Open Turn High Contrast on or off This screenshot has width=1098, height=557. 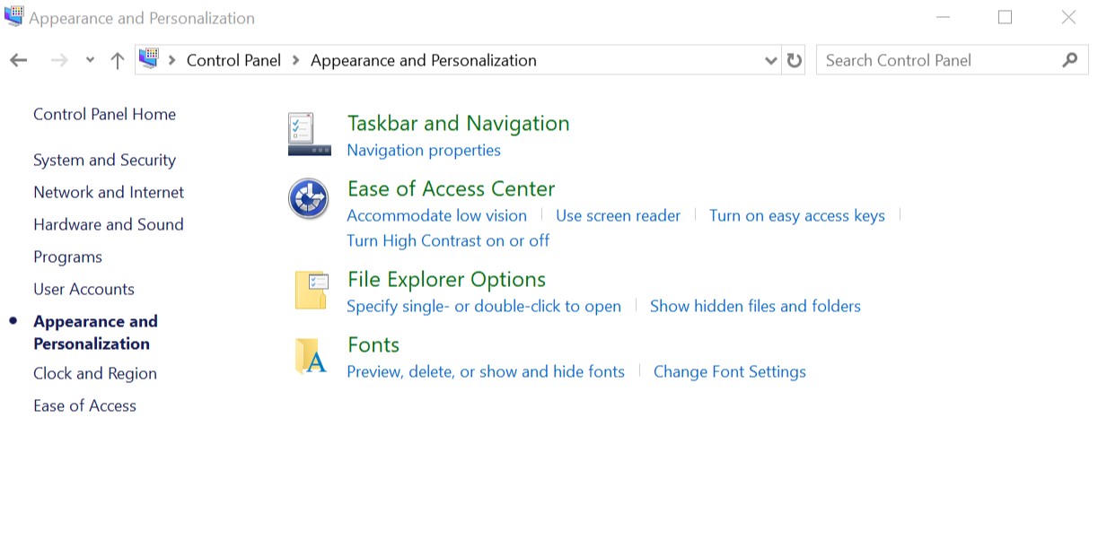pyautogui.click(x=448, y=240)
